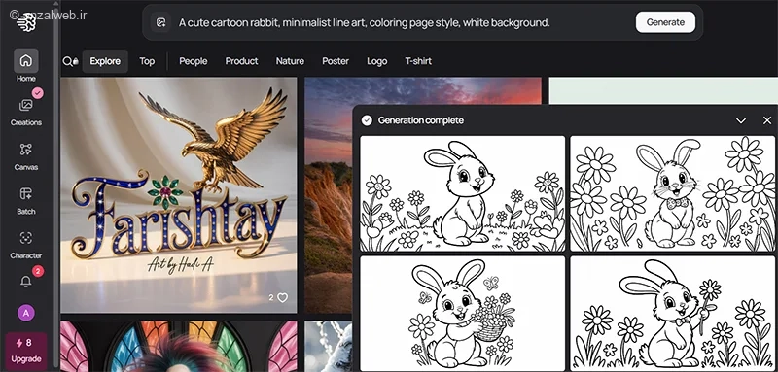The height and width of the screenshot is (372, 778).
Task: Open generated rabbit holding flower basket
Action: (463, 313)
